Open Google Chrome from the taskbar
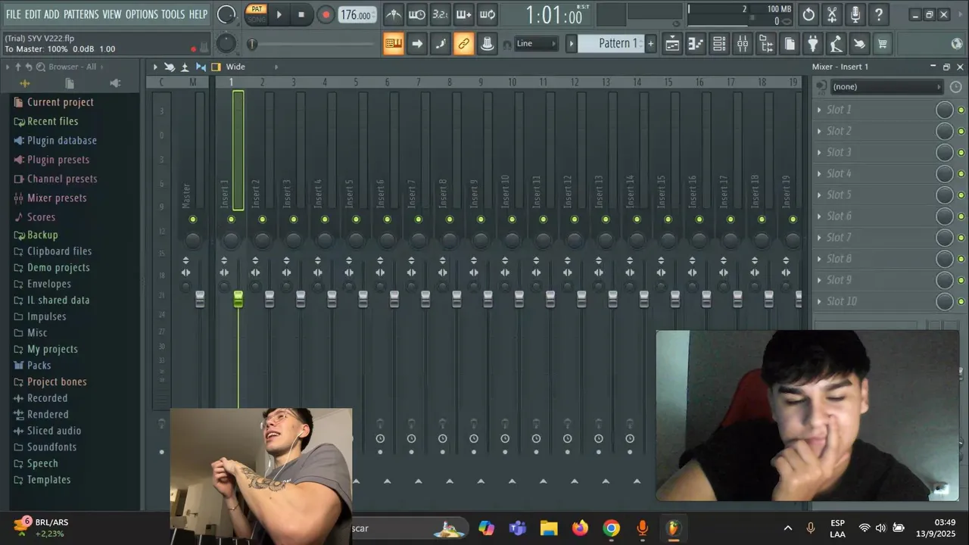Viewport: 969px width, 545px height. pyautogui.click(x=611, y=528)
